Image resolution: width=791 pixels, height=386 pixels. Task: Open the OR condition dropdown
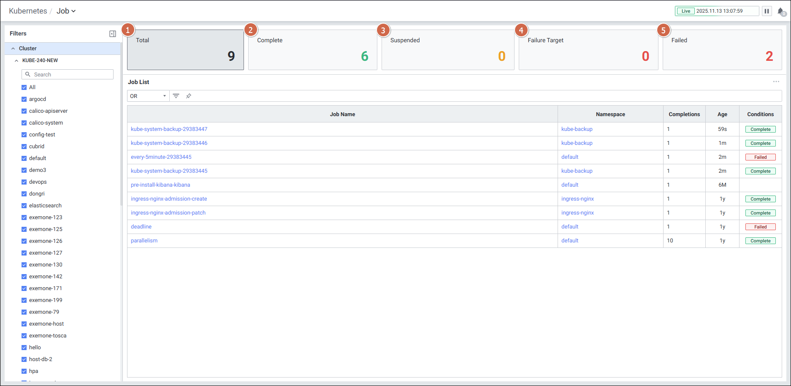pyautogui.click(x=148, y=96)
